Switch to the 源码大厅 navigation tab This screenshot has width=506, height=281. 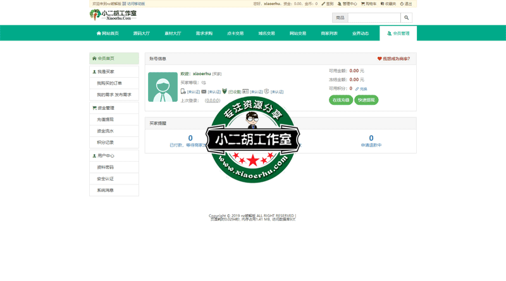[142, 33]
